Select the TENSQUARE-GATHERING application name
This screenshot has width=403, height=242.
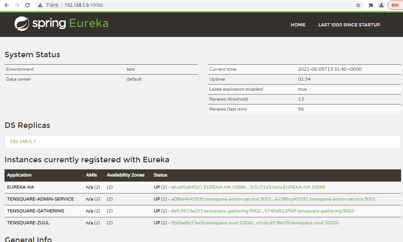35,211
